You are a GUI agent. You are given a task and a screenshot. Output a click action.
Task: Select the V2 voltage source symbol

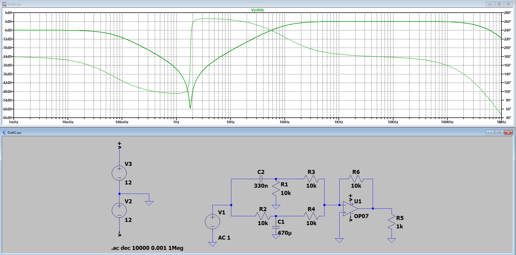coord(119,210)
